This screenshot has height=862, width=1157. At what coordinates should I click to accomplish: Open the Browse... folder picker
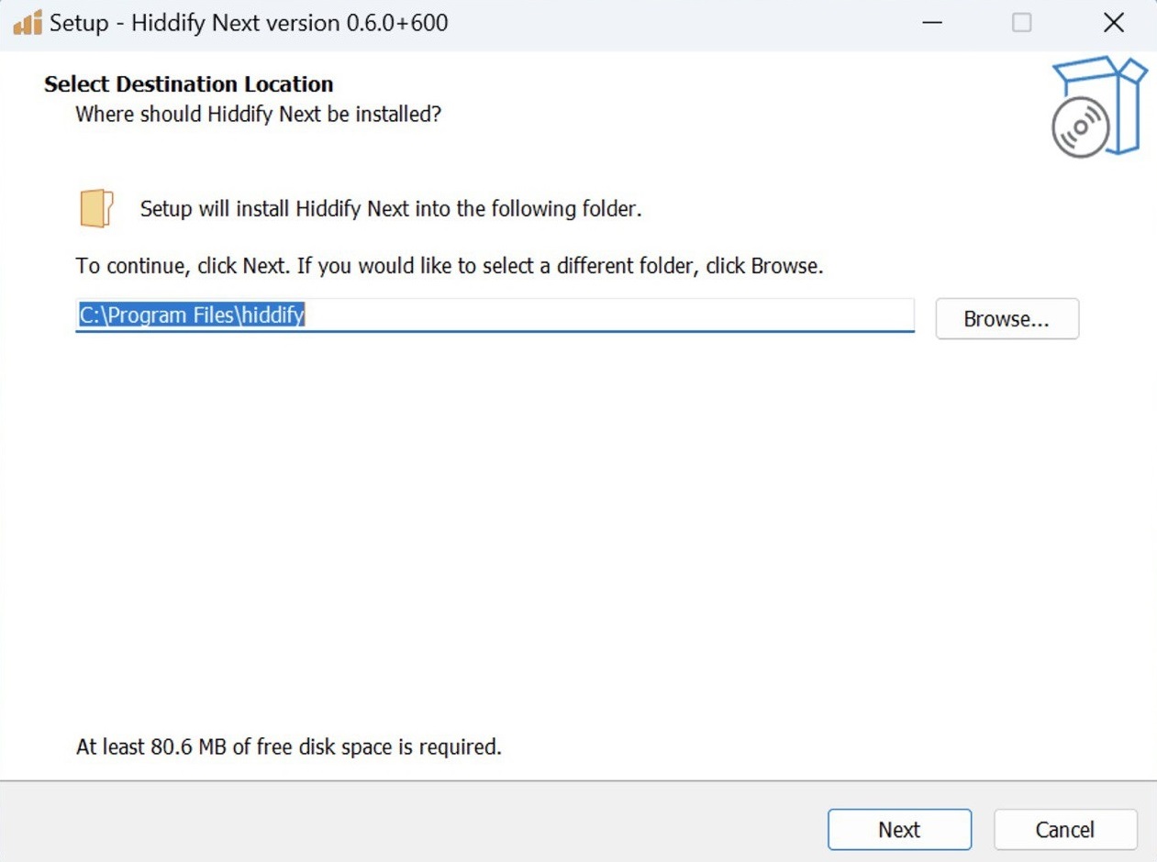[1007, 319]
